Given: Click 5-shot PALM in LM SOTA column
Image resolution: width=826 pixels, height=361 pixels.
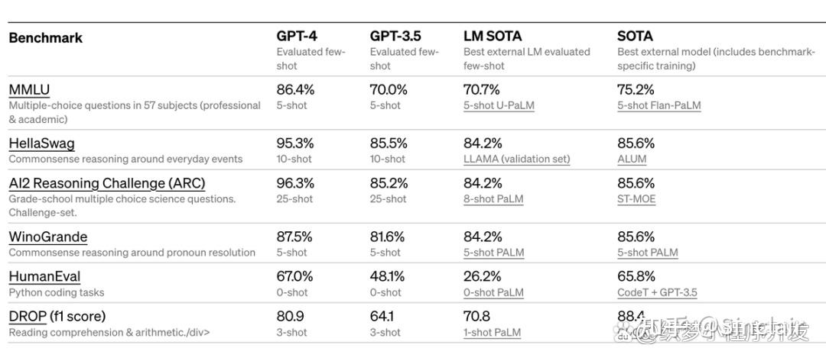Looking at the screenshot, I should tap(493, 252).
